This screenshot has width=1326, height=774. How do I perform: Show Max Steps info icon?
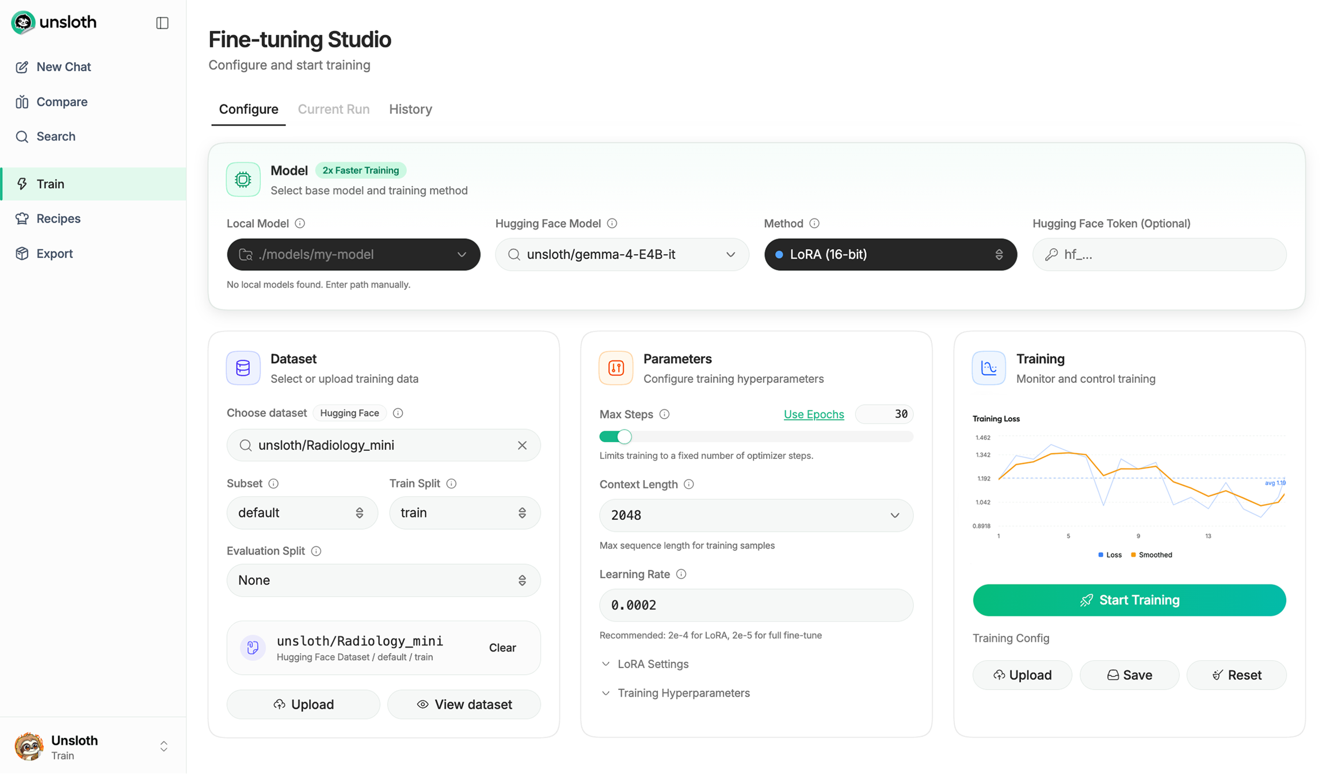pos(664,414)
